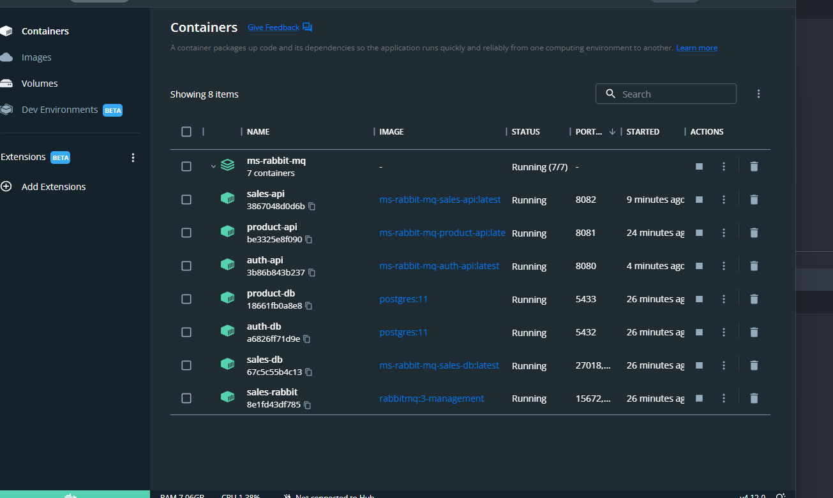Click the container Search field
Screen dimensions: 833x498
click(x=666, y=94)
